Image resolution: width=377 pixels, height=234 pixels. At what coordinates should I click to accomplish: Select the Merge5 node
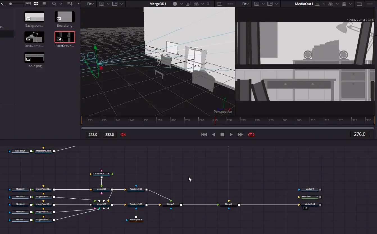tap(171, 205)
